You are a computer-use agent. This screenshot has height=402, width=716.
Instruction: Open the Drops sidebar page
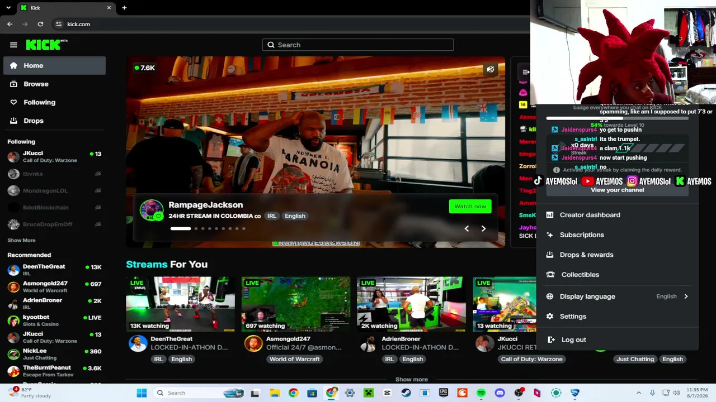tap(54, 121)
